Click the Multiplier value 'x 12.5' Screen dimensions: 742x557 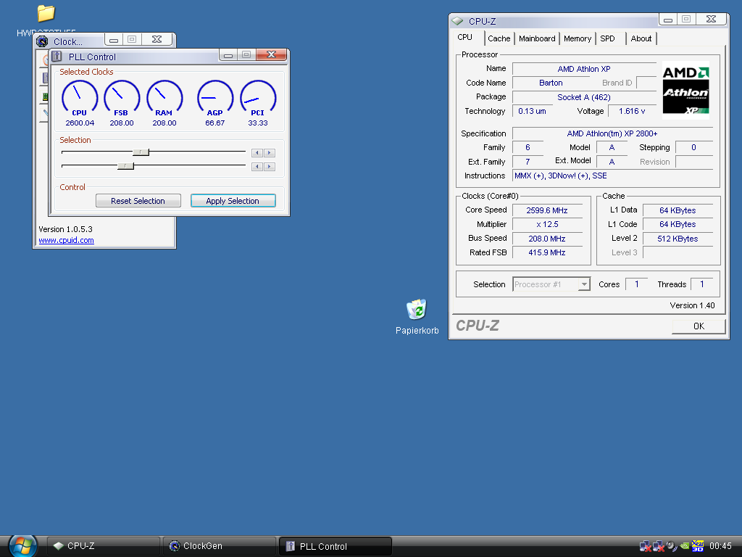pos(547,225)
